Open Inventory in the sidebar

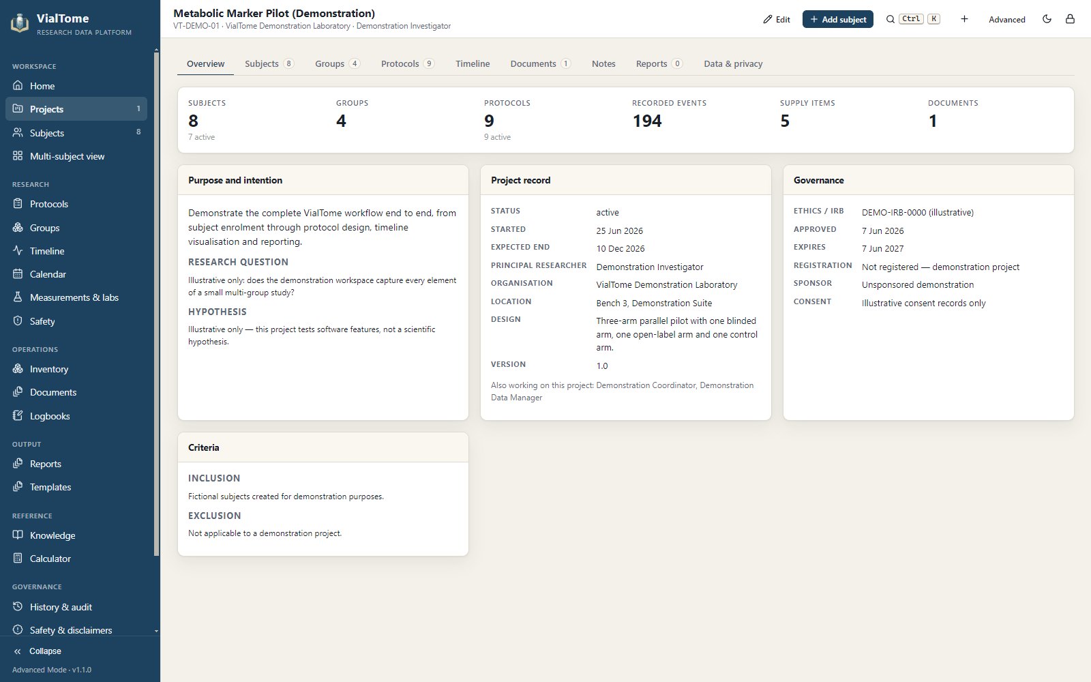[76, 369]
